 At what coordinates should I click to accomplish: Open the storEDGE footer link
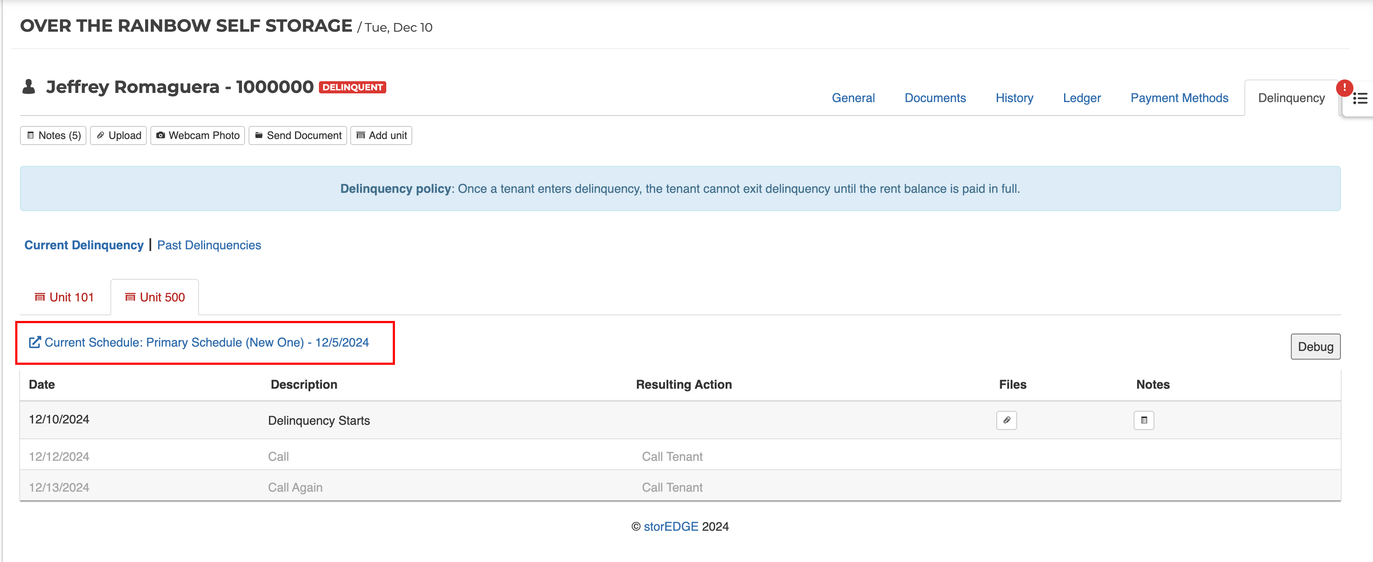670,526
